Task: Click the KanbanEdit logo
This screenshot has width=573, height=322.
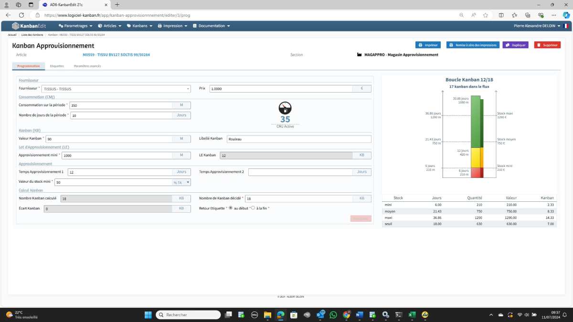Action: point(29,26)
